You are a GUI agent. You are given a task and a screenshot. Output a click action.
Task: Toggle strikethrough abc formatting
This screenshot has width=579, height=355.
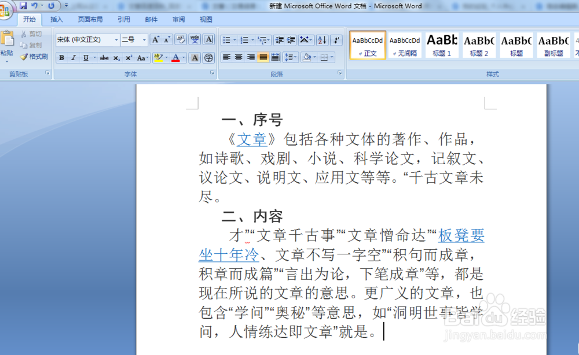point(104,57)
